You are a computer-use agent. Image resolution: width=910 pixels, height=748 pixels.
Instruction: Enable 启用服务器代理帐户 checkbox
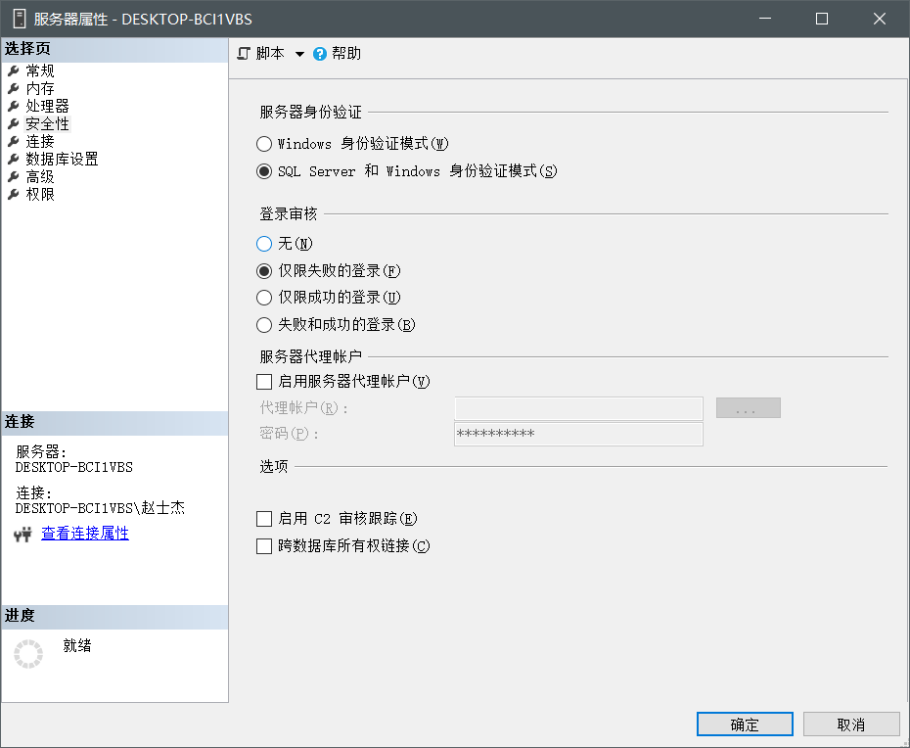coord(264,382)
